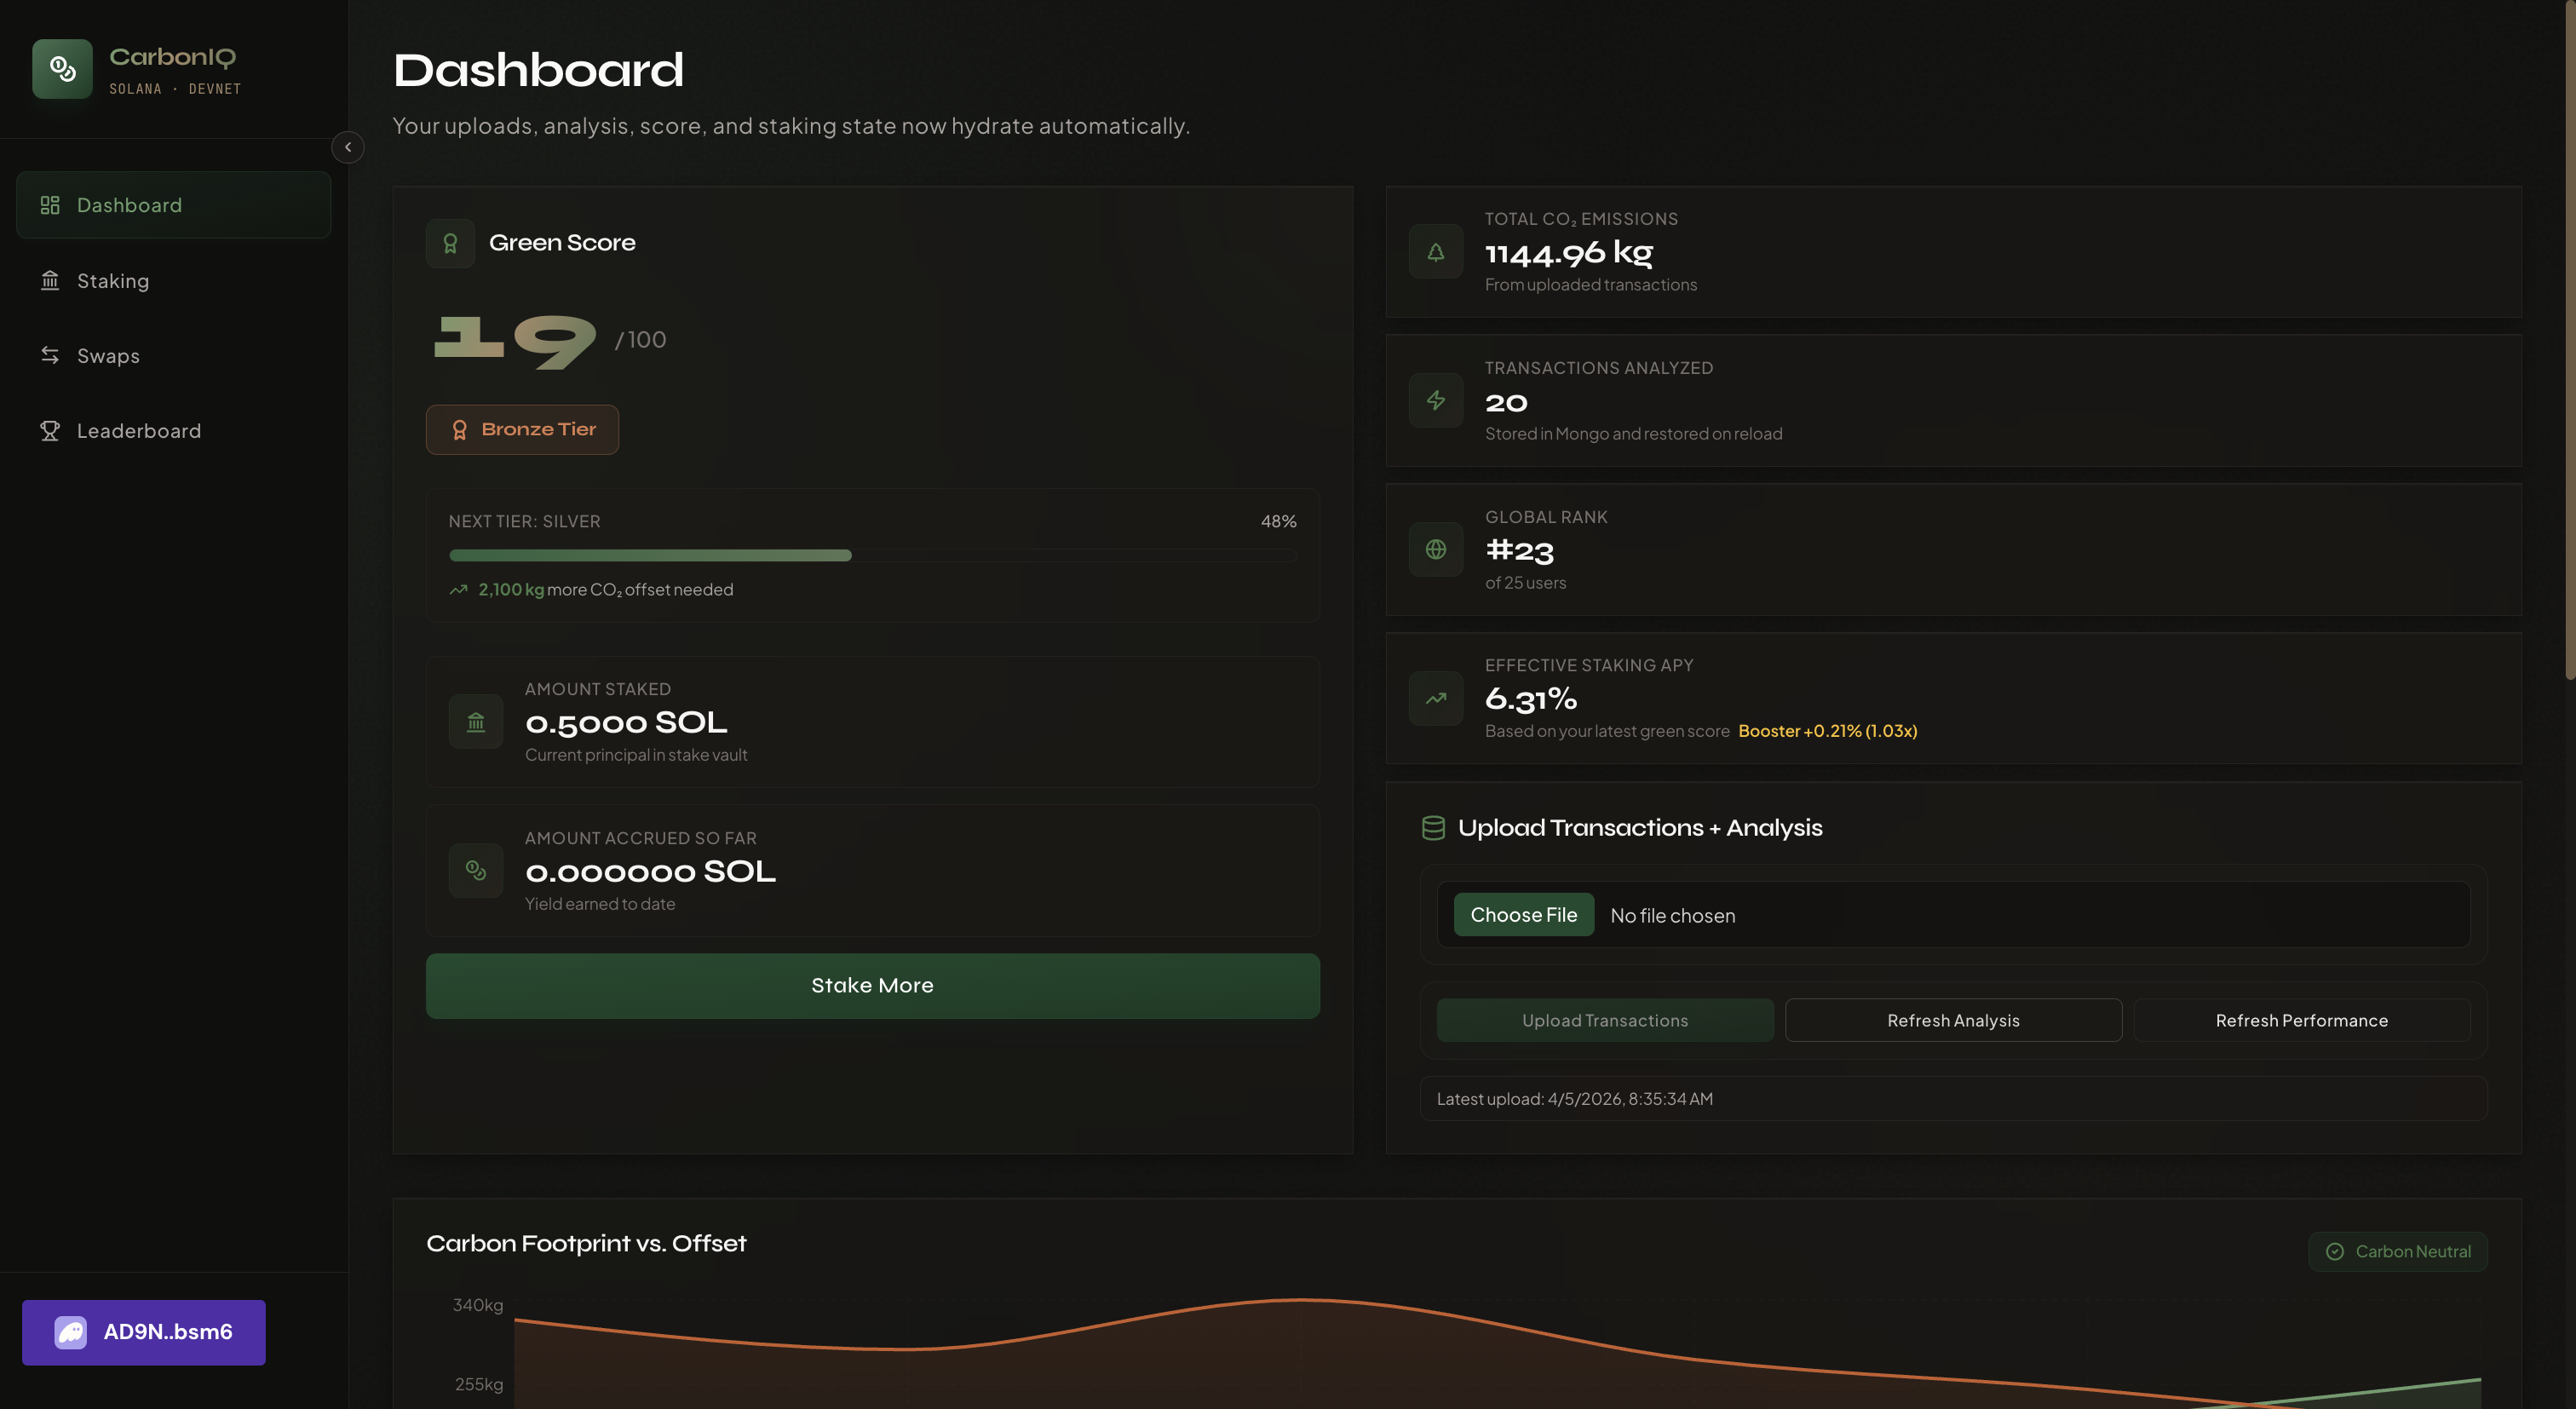Viewport: 2576px width, 1409px height.
Task: Navigate to the Leaderboard page
Action: pos(138,431)
